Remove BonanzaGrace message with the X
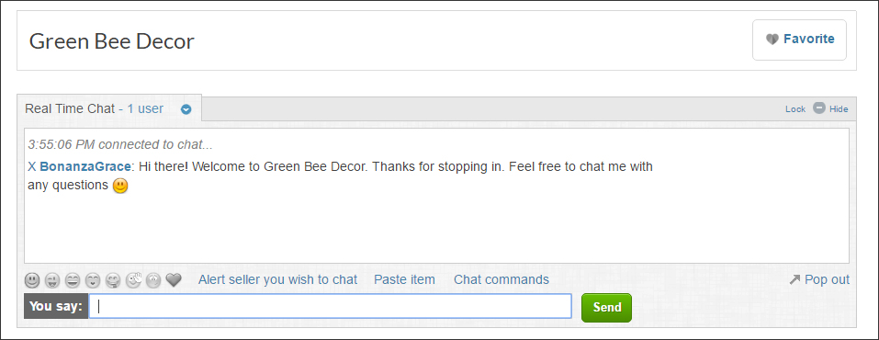Viewport: 879px width, 340px height. [31, 166]
